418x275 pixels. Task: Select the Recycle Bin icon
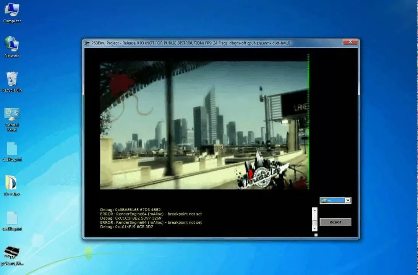click(12, 81)
